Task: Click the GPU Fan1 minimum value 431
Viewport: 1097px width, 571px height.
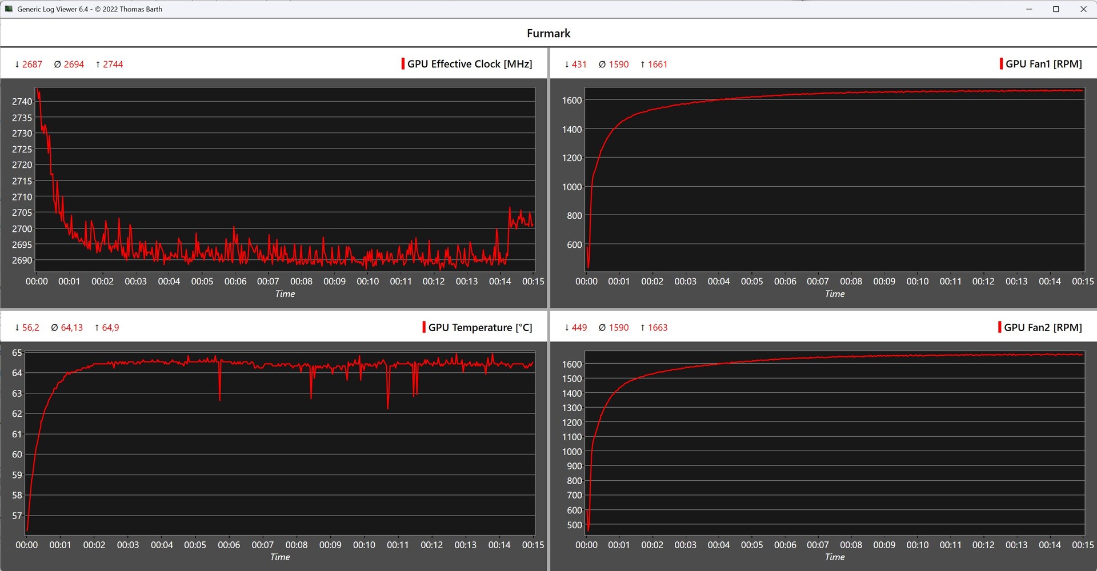Action: click(x=575, y=65)
